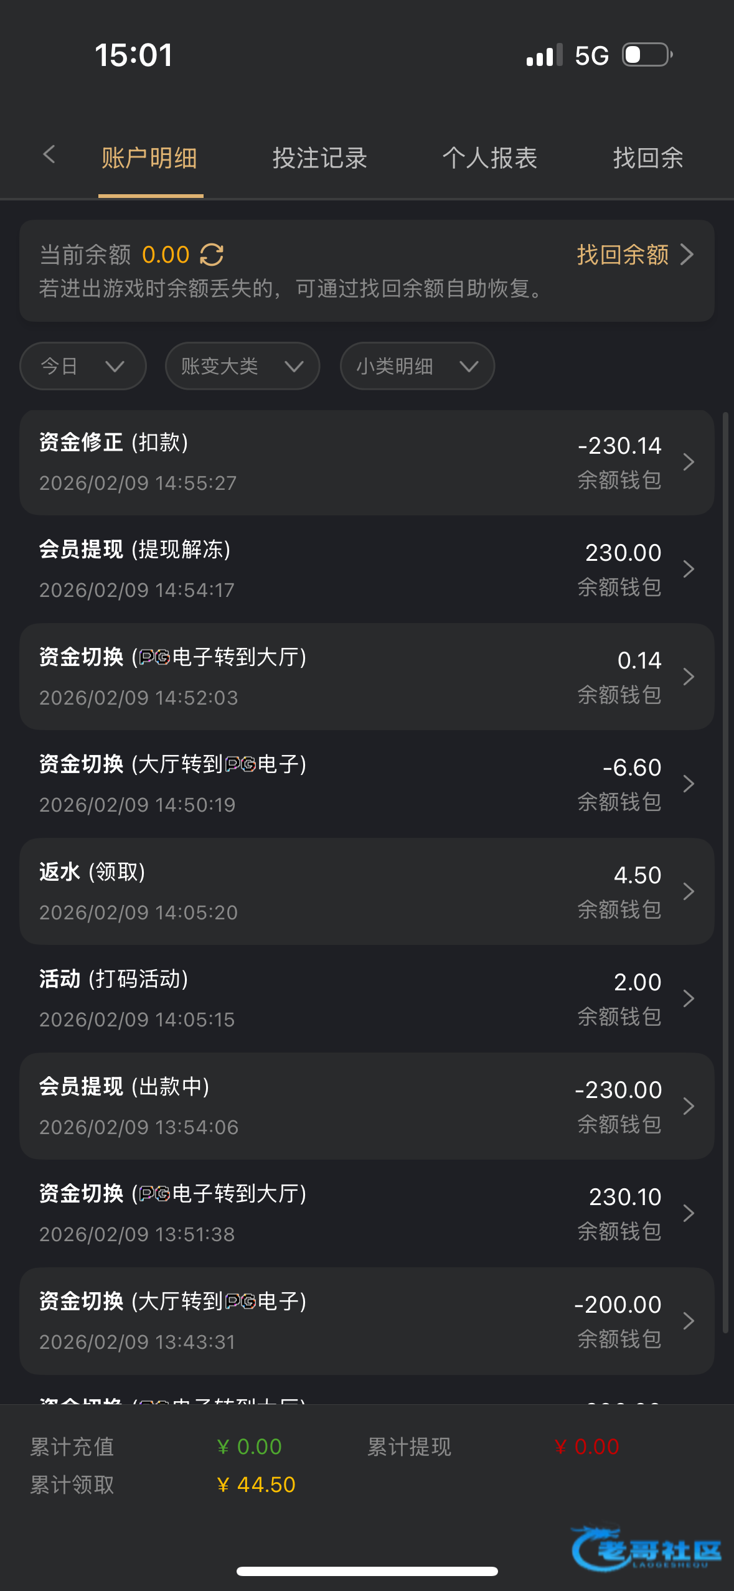Switch to the 投注记录 tab
The width and height of the screenshot is (734, 1591).
(x=319, y=158)
